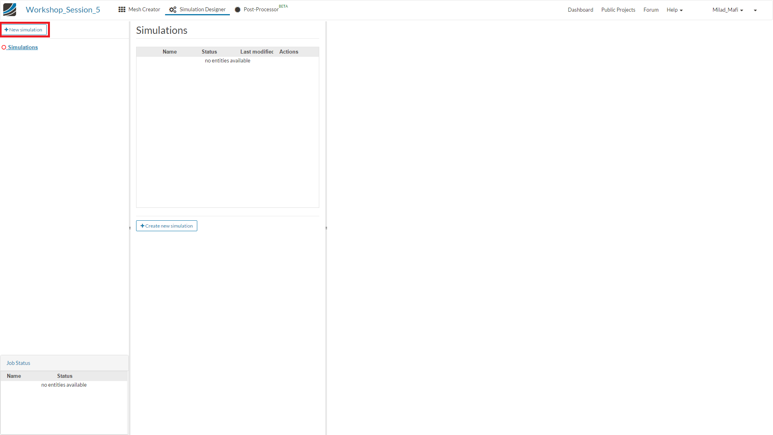Viewport: 773px width, 435px height.
Task: Click the standalone caret at far right
Action: pyautogui.click(x=755, y=10)
